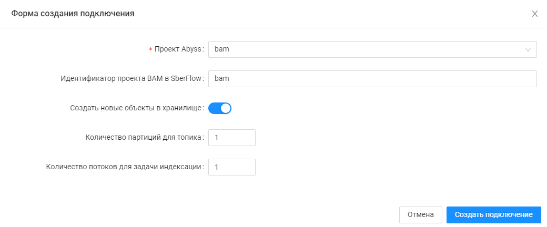The height and width of the screenshot is (227, 547).
Task: Click the Форма создания подключения dialog title
Action: [x=73, y=14]
